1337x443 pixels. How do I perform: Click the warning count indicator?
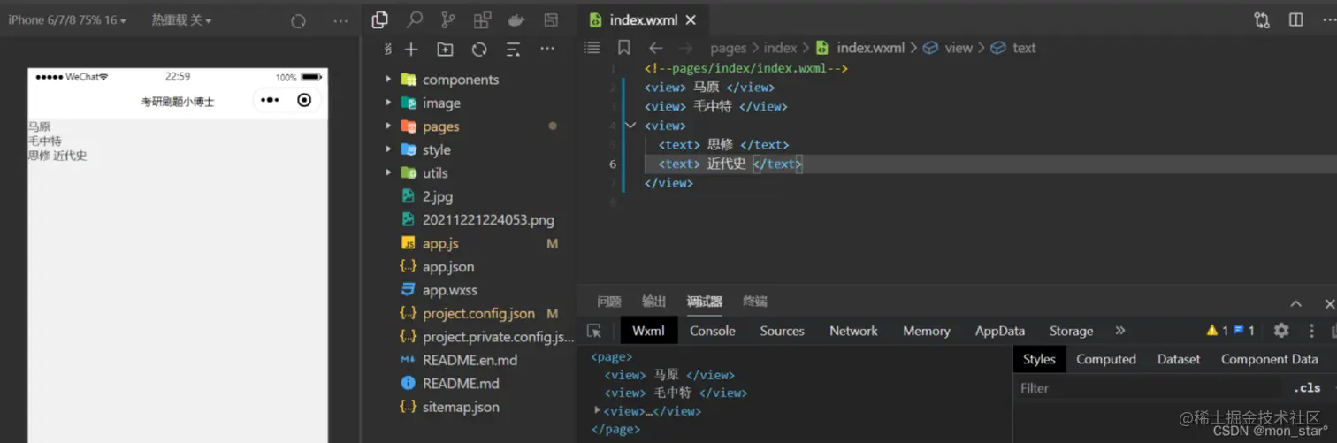(1217, 331)
